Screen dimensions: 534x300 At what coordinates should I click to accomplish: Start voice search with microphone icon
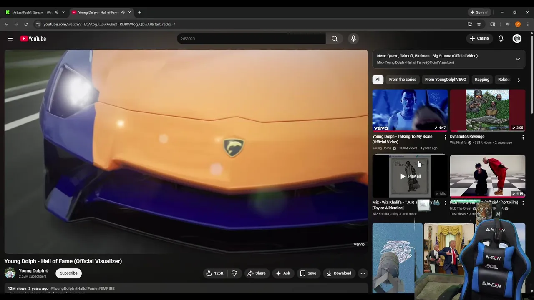click(x=353, y=38)
